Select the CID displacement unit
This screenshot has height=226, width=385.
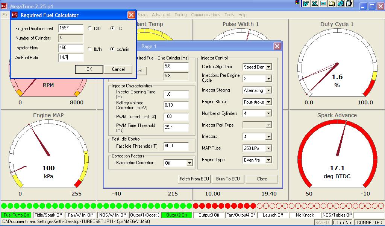pyautogui.click(x=89, y=29)
